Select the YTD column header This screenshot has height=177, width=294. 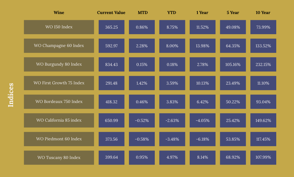172,13
